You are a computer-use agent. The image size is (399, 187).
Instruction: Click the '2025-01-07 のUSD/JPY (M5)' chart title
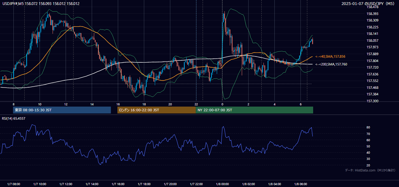[x=368, y=4]
